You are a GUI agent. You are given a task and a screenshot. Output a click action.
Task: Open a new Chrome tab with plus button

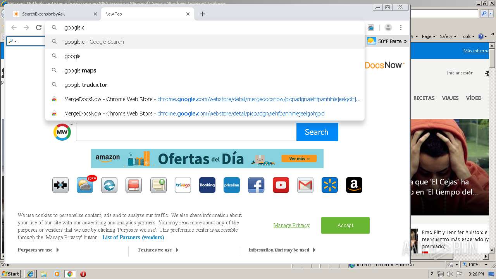203,14
